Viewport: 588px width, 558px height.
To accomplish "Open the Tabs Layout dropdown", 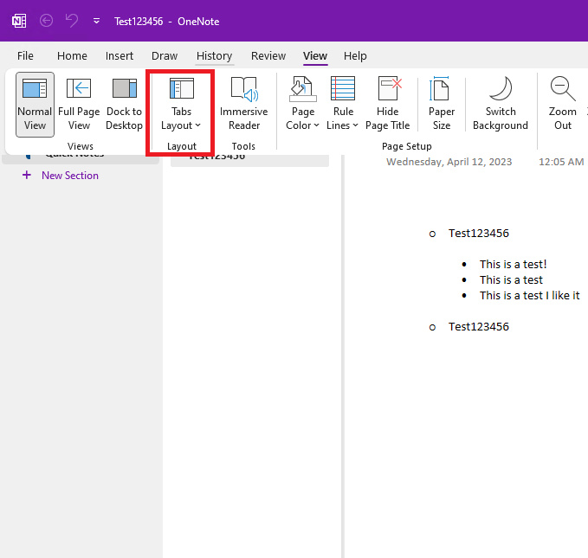I will click(x=182, y=105).
